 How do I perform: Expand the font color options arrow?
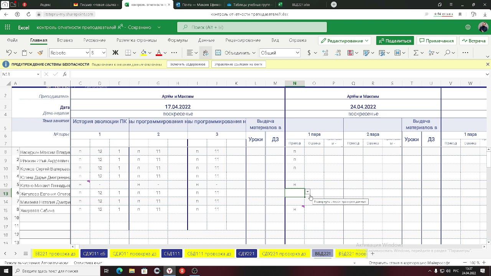click(165, 53)
